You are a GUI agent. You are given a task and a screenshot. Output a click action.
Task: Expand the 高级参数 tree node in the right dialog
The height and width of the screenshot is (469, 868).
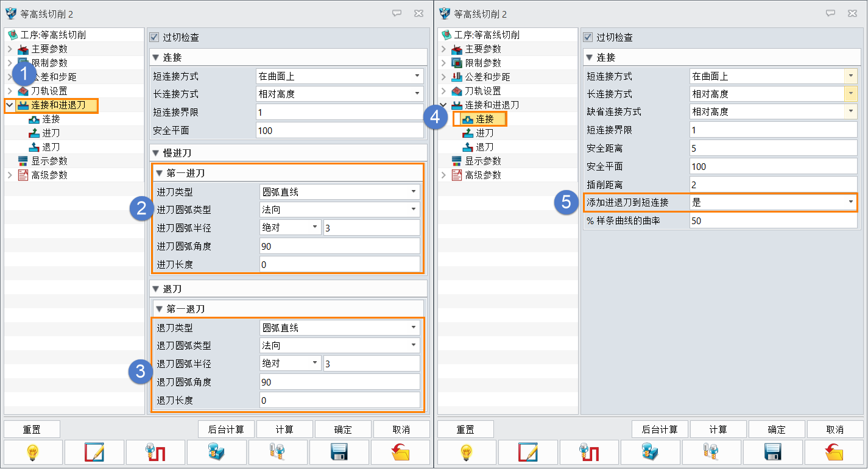(x=443, y=175)
